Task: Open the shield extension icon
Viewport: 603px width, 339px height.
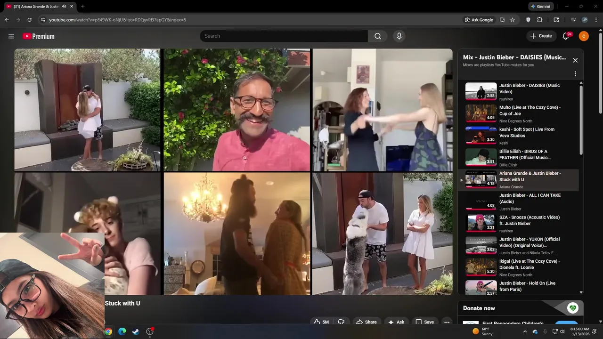Action: [x=528, y=20]
